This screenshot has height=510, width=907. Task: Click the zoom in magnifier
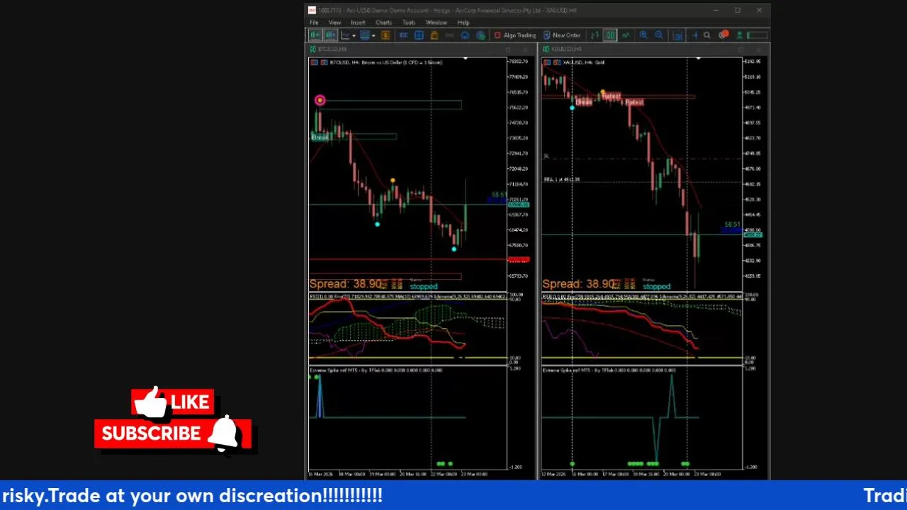pyautogui.click(x=643, y=35)
